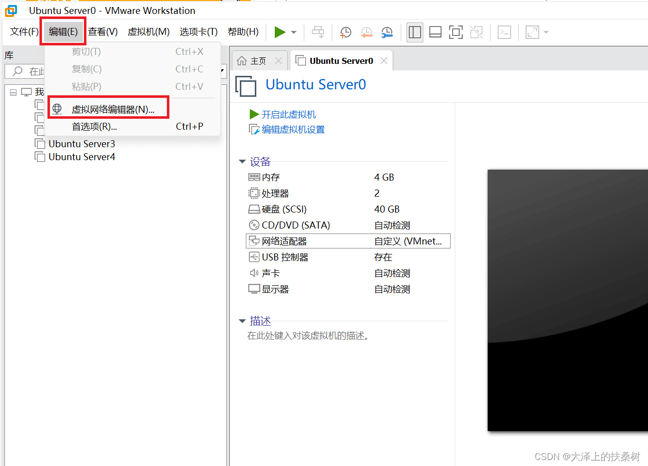Switch to the 主页 tab

click(x=258, y=61)
